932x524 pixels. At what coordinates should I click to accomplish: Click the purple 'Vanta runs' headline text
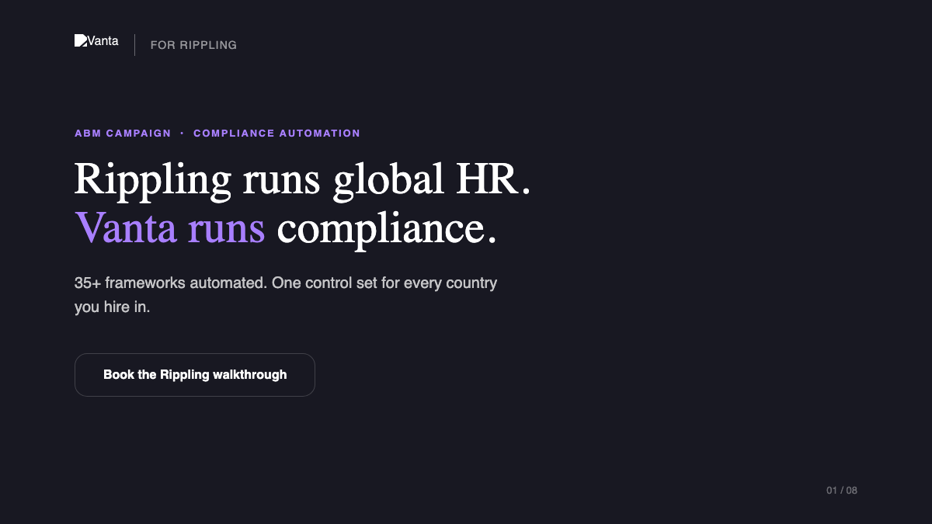[170, 228]
